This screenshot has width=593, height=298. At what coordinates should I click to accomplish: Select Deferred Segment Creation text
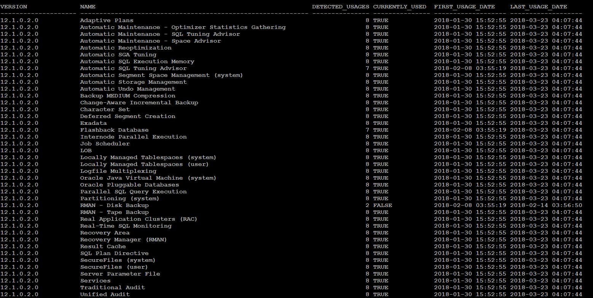(128, 116)
